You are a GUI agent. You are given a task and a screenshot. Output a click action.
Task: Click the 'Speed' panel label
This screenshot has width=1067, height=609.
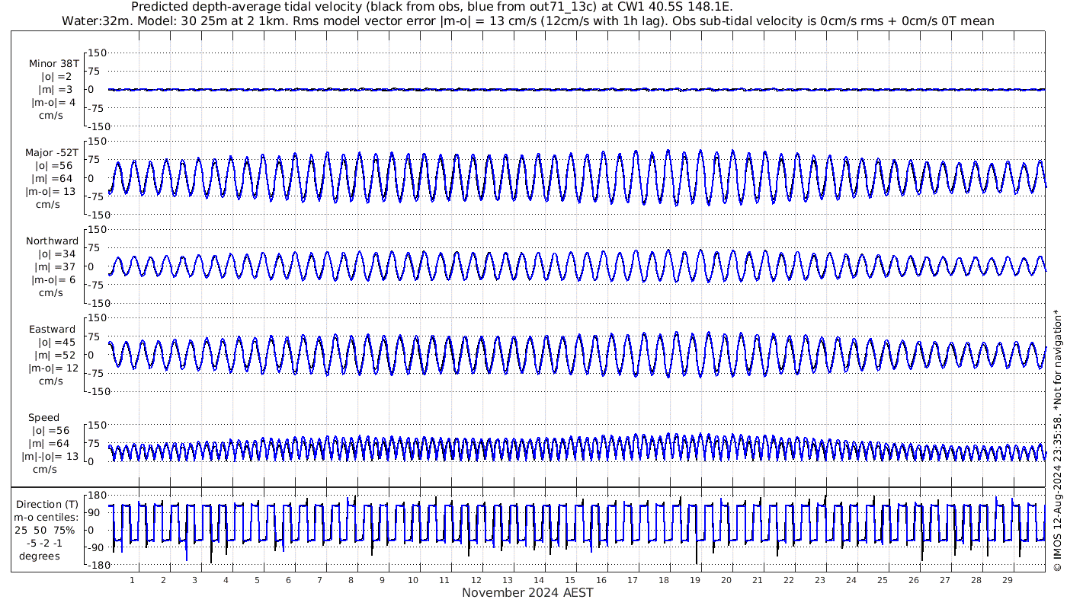point(43,418)
